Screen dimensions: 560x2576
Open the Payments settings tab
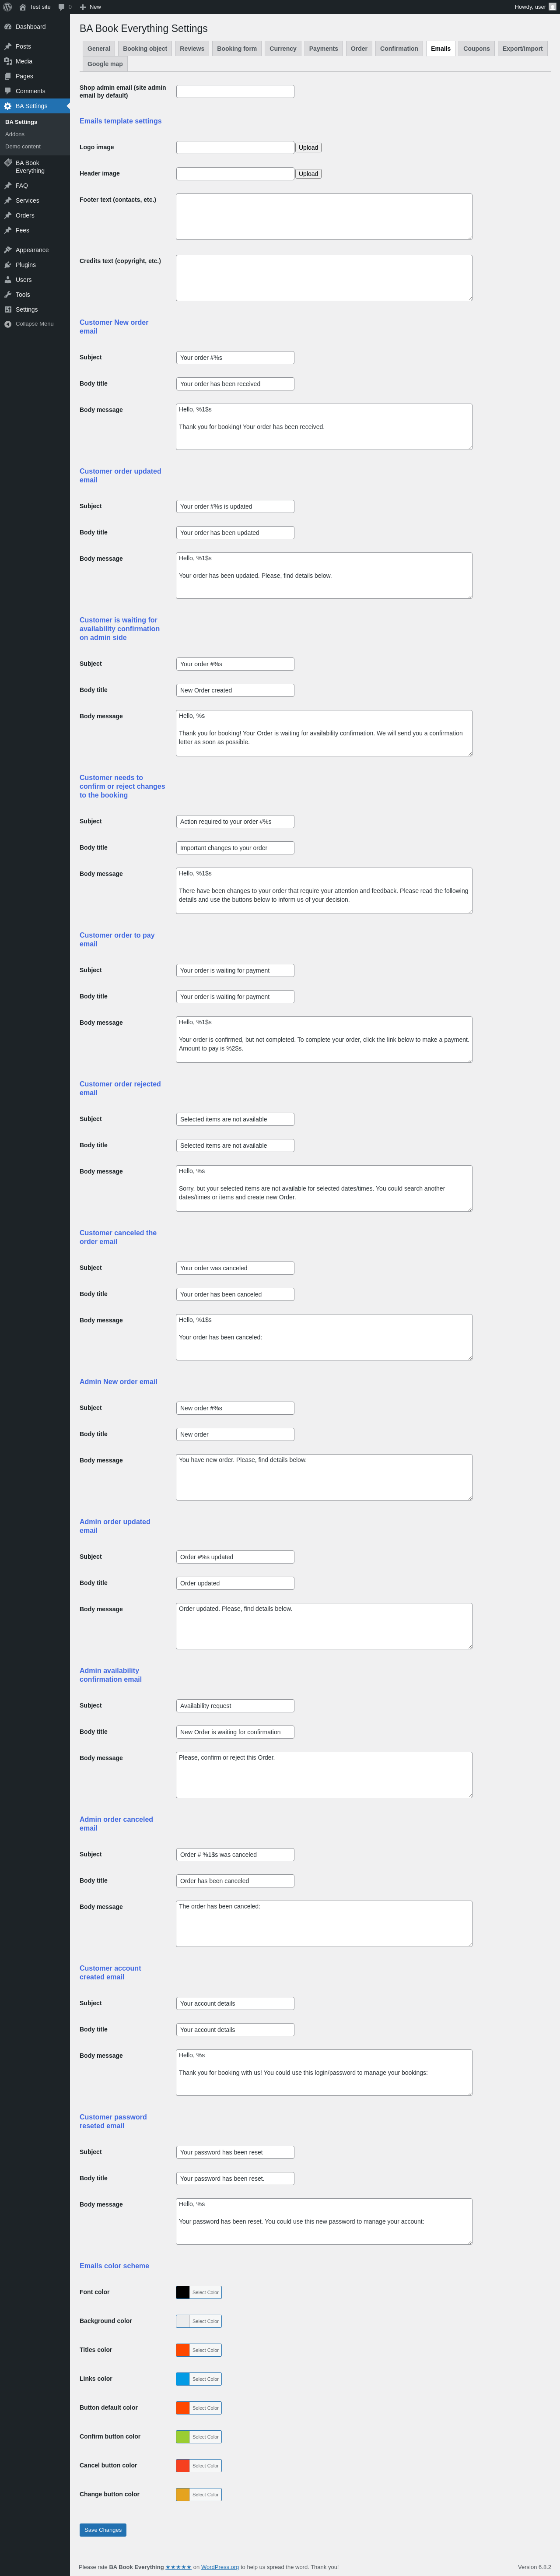coord(323,48)
